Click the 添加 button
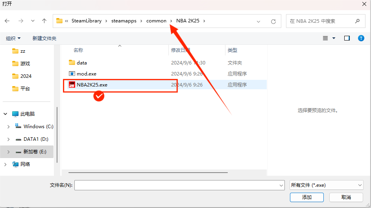This screenshot has width=371, height=208. point(306,197)
